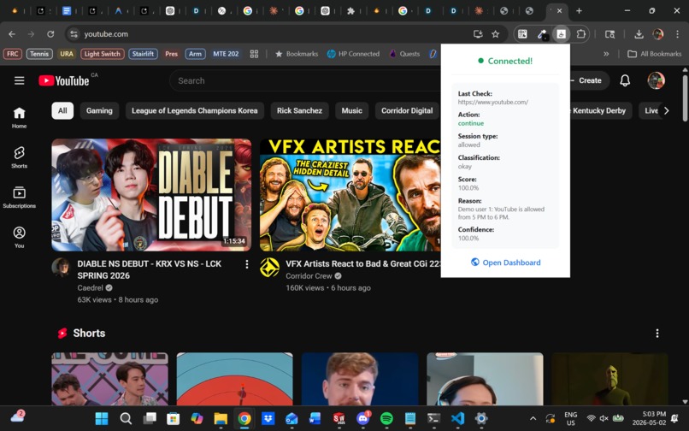Screen dimensions: 689x431
Task: Open the Chrome three-dot menu
Action: click(677, 34)
